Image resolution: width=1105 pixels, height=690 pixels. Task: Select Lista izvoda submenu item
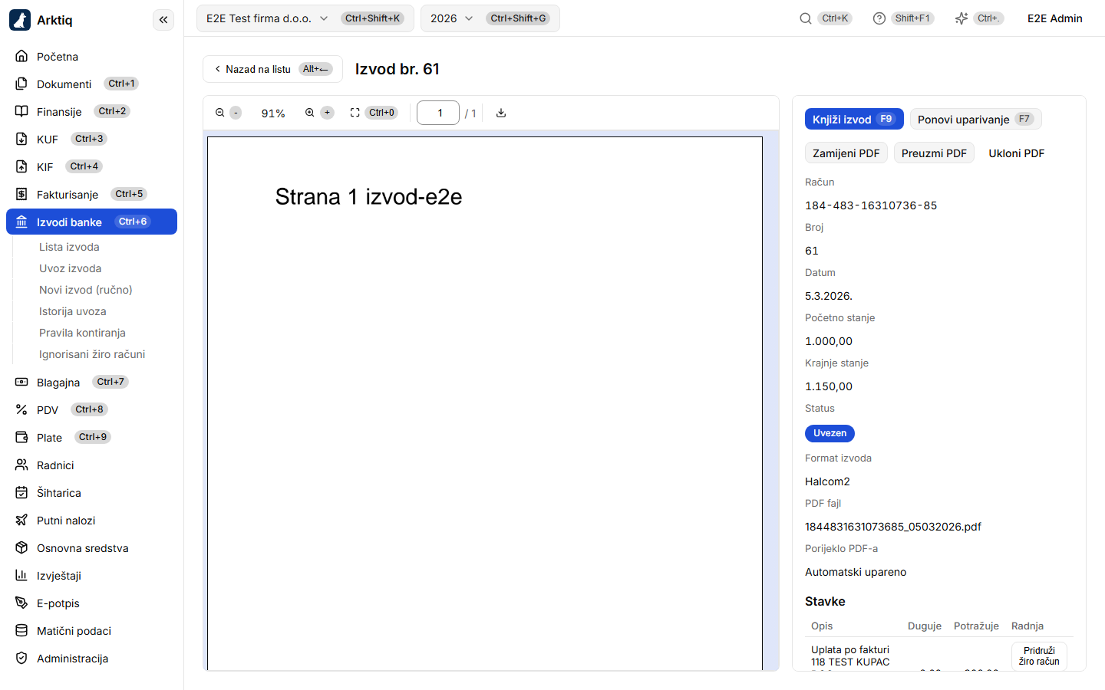69,247
